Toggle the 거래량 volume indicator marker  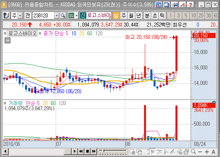5,103
